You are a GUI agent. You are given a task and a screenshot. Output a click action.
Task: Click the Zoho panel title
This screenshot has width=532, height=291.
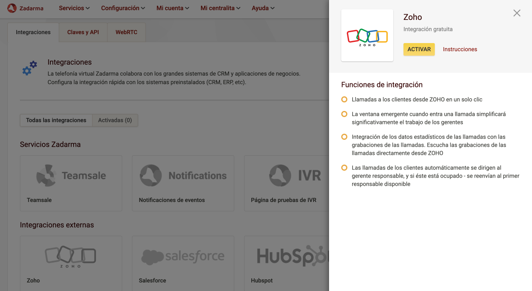click(413, 17)
